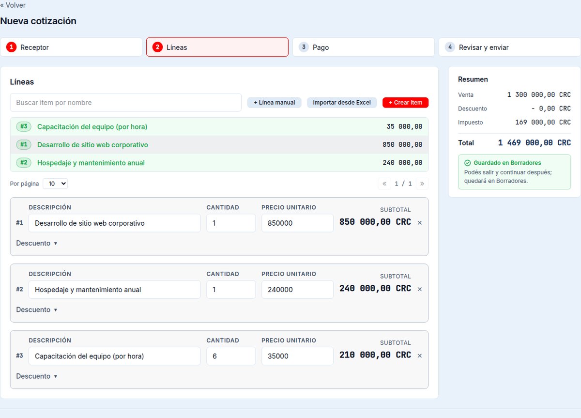The width and height of the screenshot is (581, 418).
Task: Remove line #2 Hospedaje with × icon
Action: tap(420, 289)
